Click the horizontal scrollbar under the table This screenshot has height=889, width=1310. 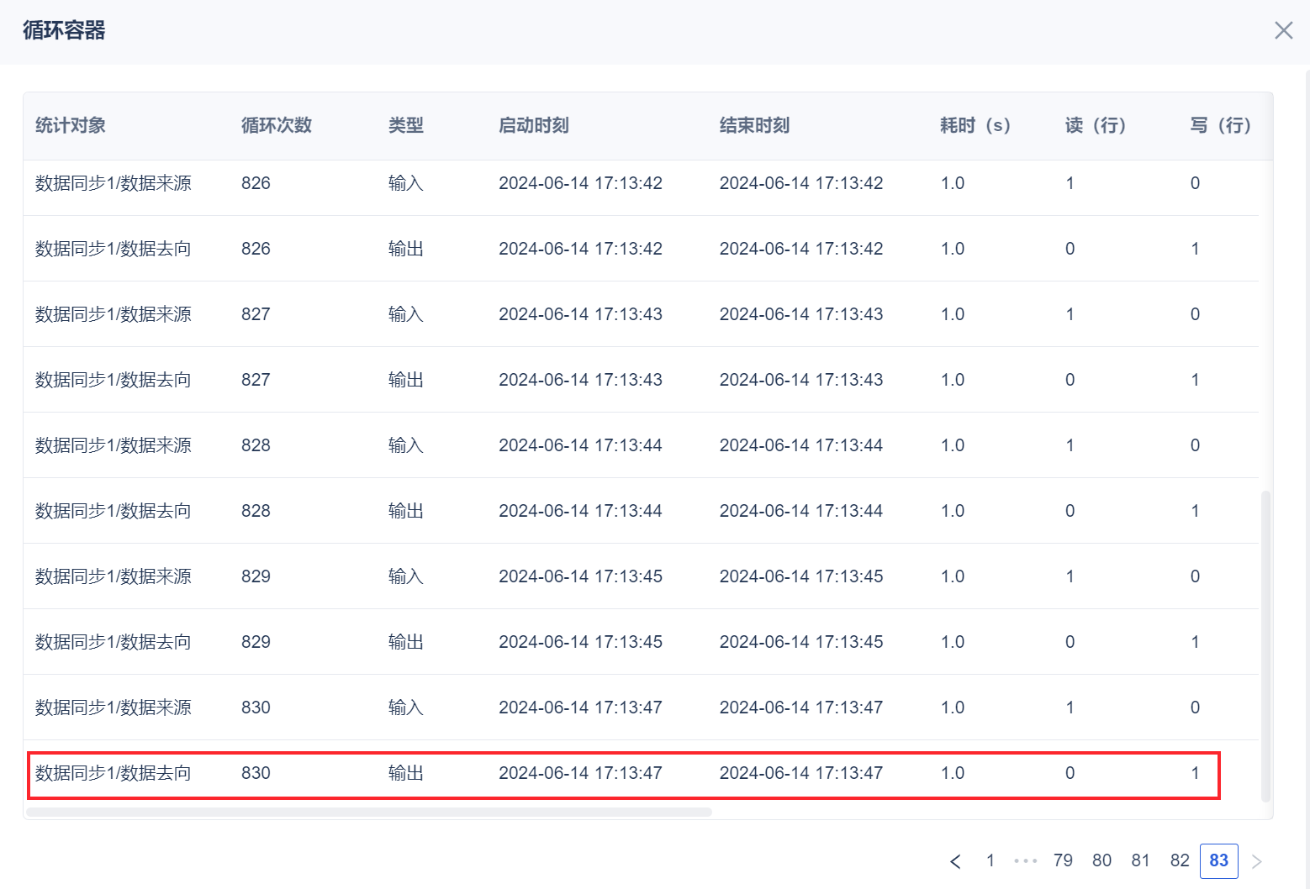point(369,813)
